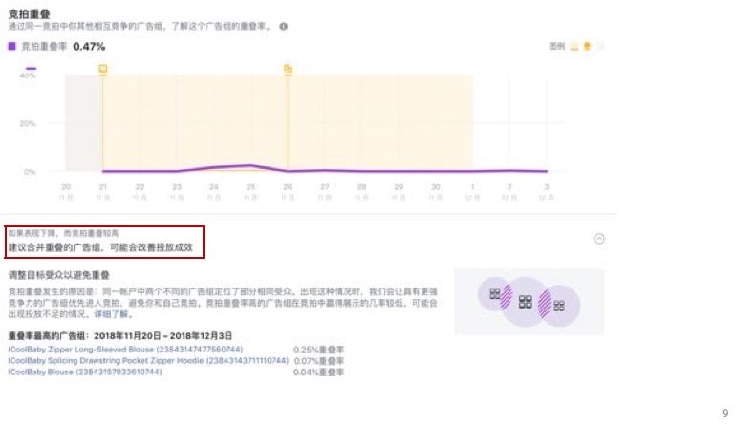Click the purple 竞拍重叠率 color swatch

coord(11,46)
